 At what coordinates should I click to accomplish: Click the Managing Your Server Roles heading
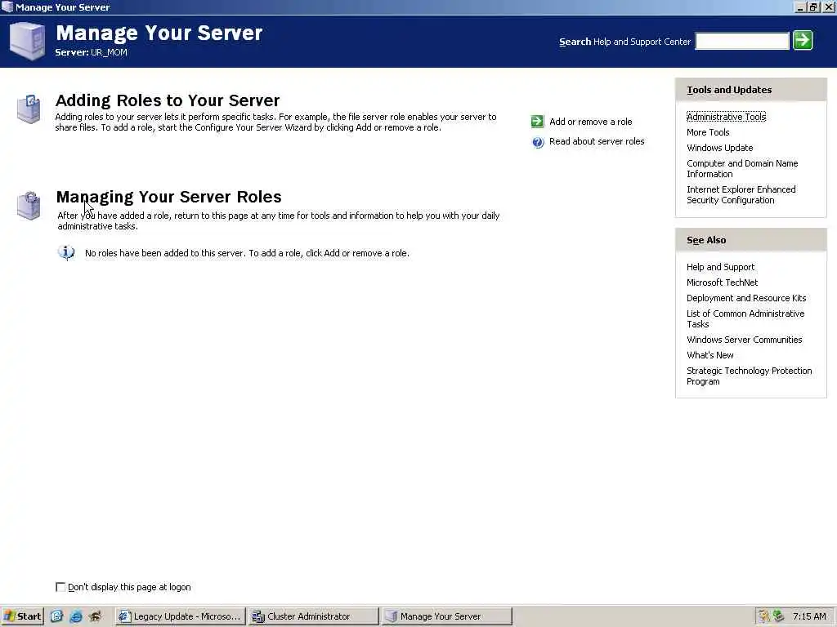168,197
